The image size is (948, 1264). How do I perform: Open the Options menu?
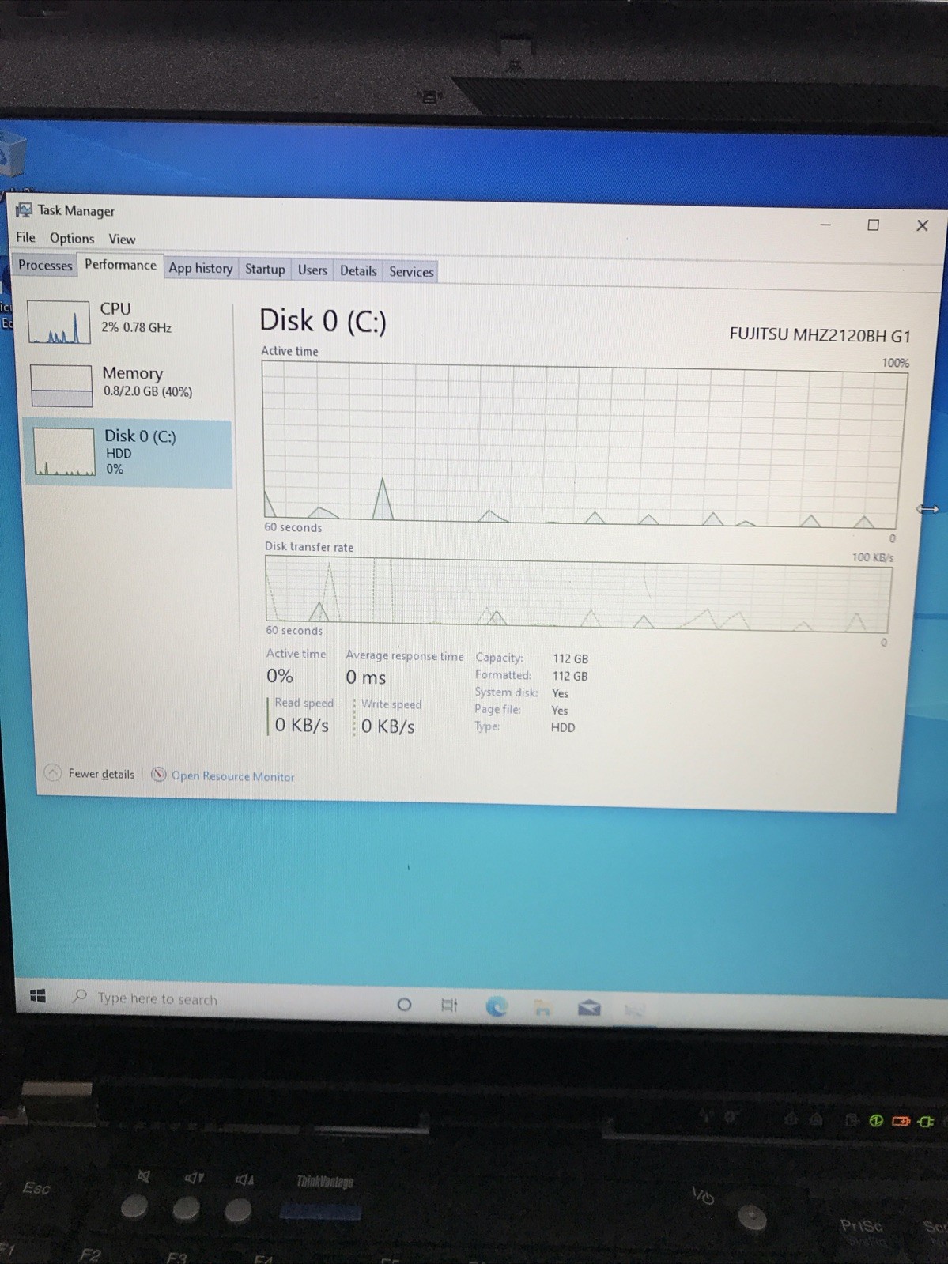[72, 238]
